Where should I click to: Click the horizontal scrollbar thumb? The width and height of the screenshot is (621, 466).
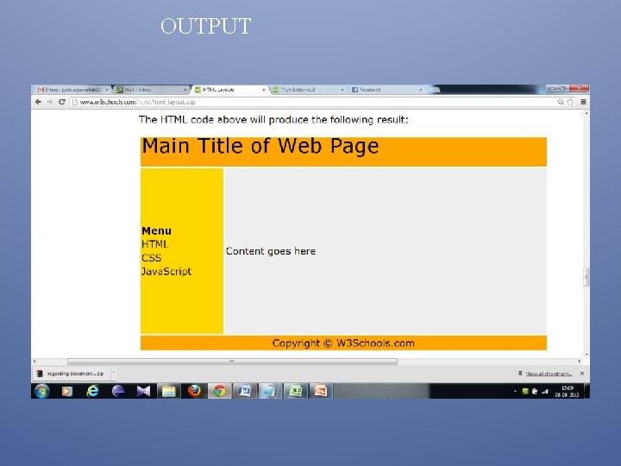(x=232, y=362)
